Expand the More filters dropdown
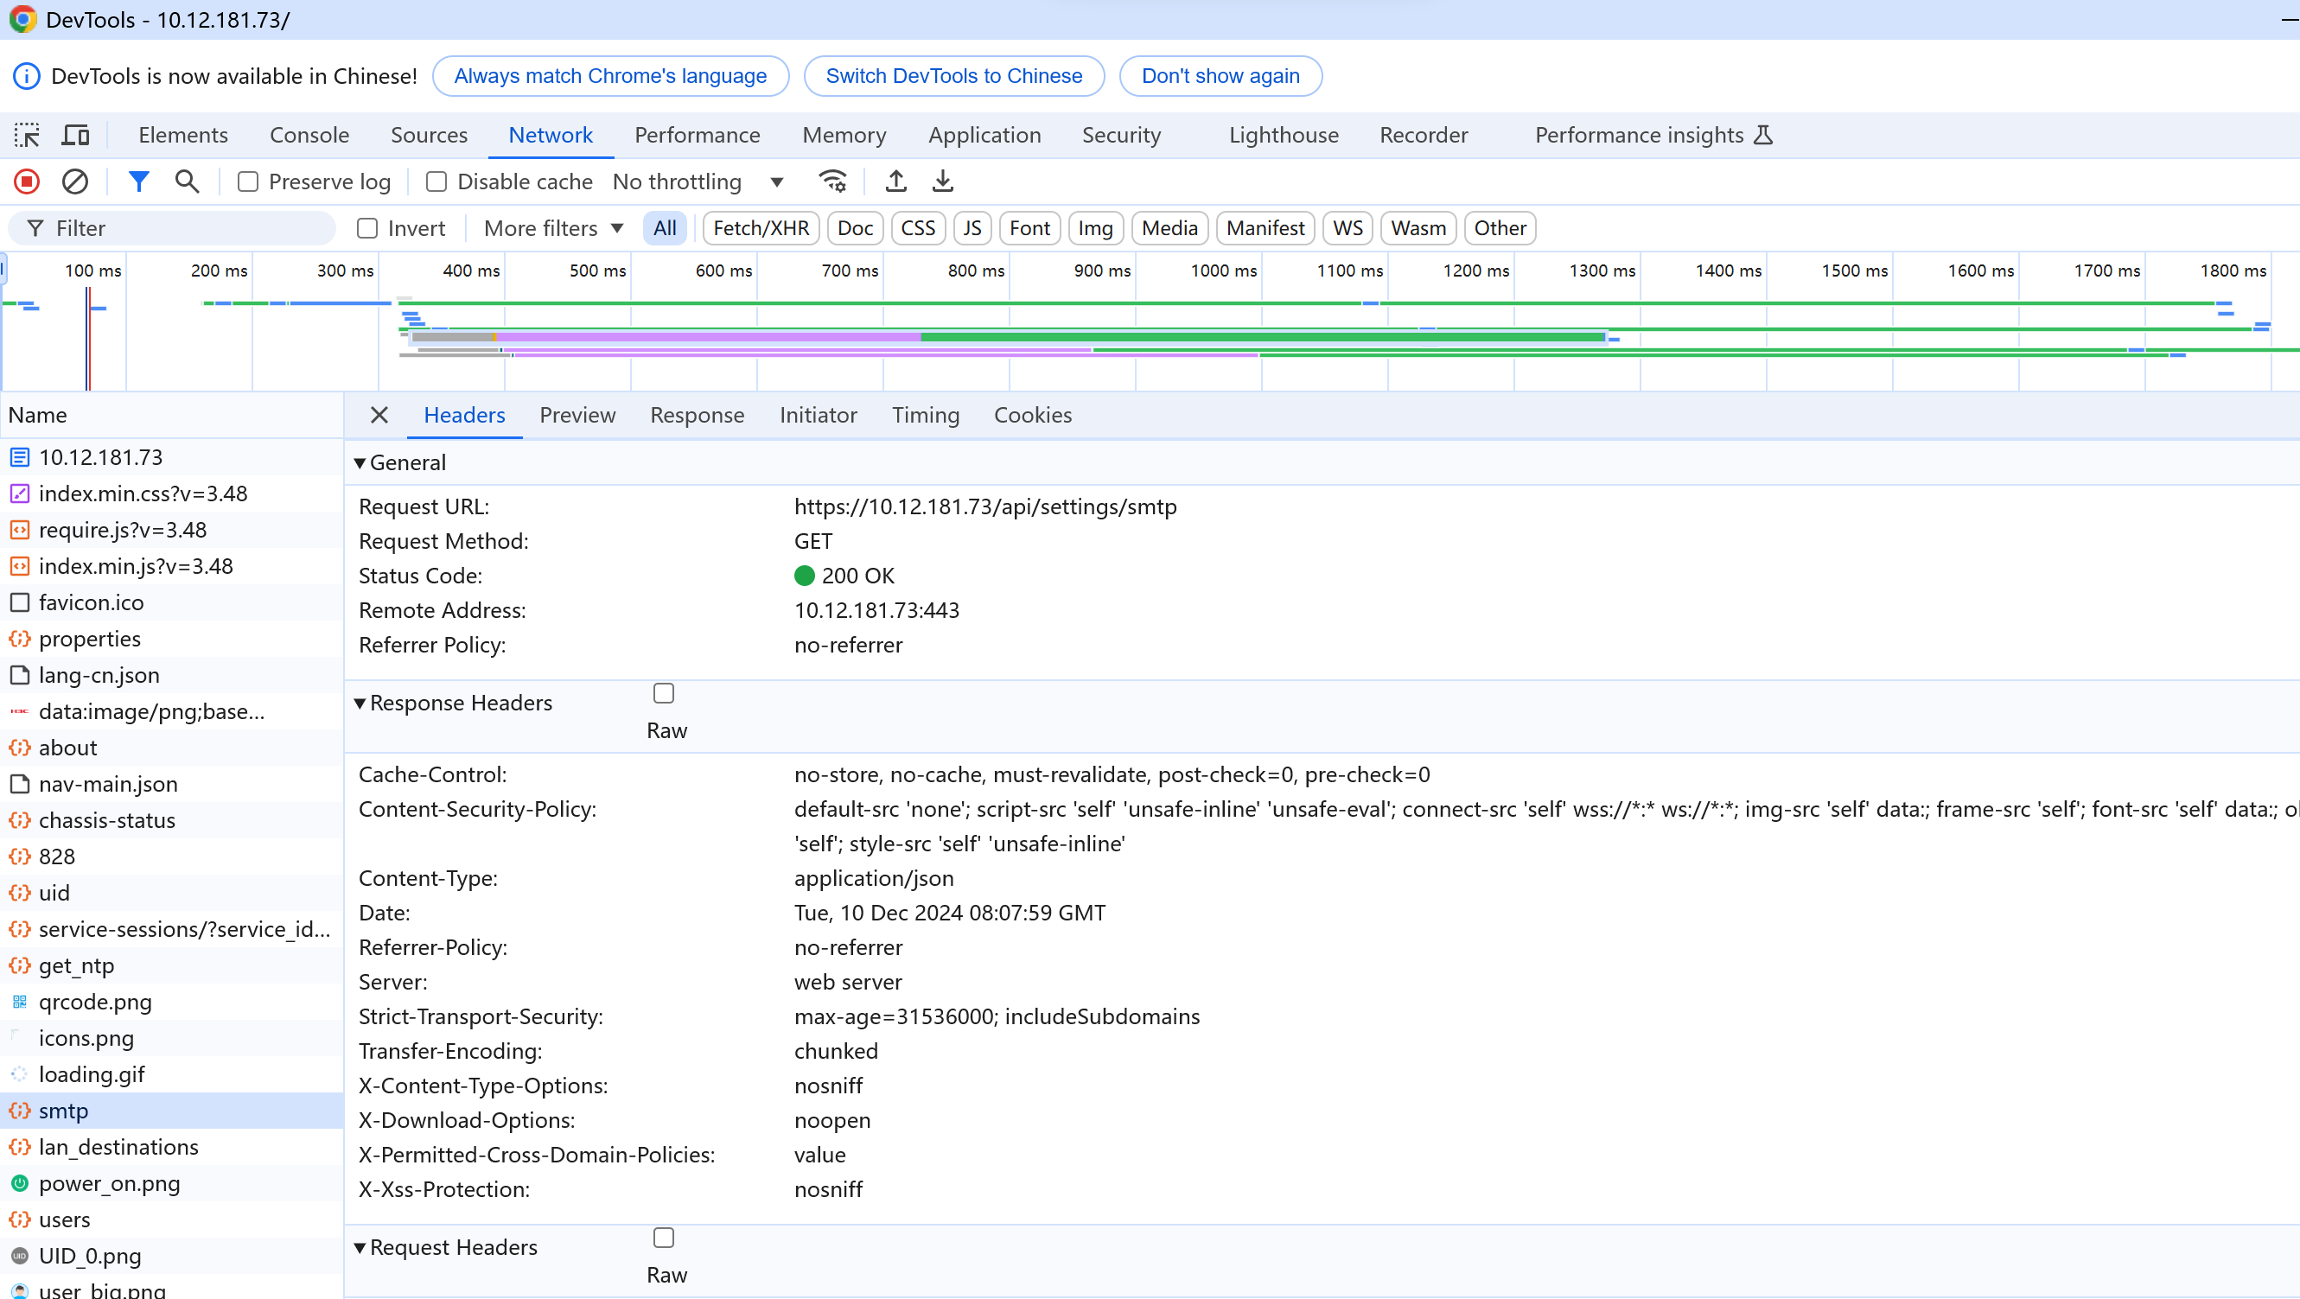 point(552,228)
